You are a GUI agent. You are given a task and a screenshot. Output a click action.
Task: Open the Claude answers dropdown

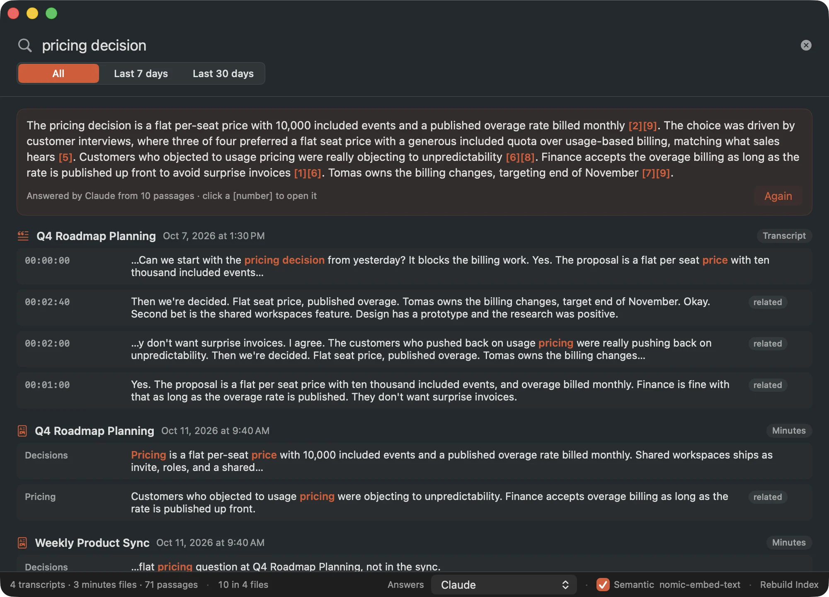point(504,585)
